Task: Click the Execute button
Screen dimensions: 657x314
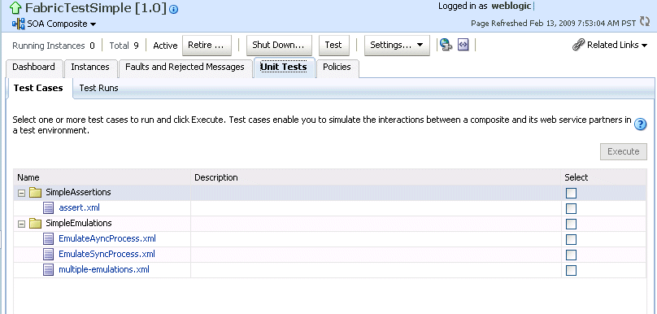Action: coord(624,151)
